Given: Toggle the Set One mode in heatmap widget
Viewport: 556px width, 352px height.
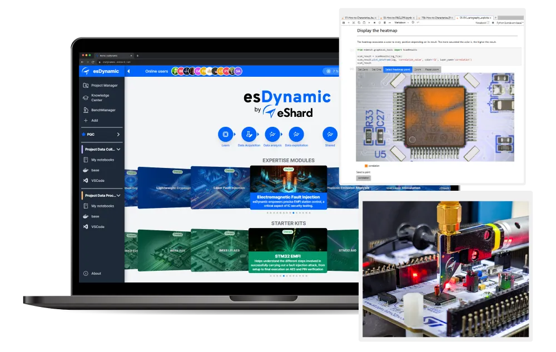Looking at the screenshot, I should [x=375, y=70].
